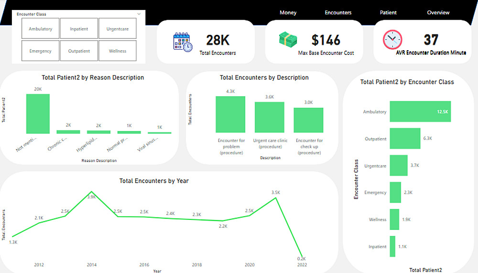Toggle the Inpatient slicer tile
The image size is (478, 273).
tap(79, 28)
